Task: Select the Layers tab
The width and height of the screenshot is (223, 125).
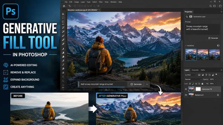Action: coord(187,70)
